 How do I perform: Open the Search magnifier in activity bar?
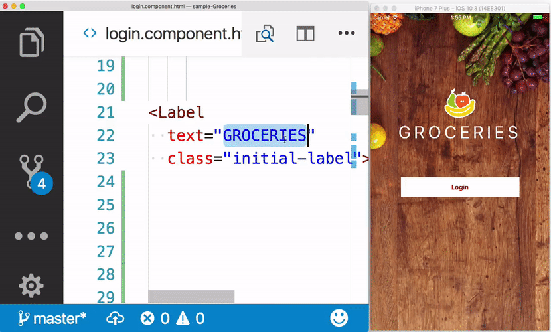(31, 107)
